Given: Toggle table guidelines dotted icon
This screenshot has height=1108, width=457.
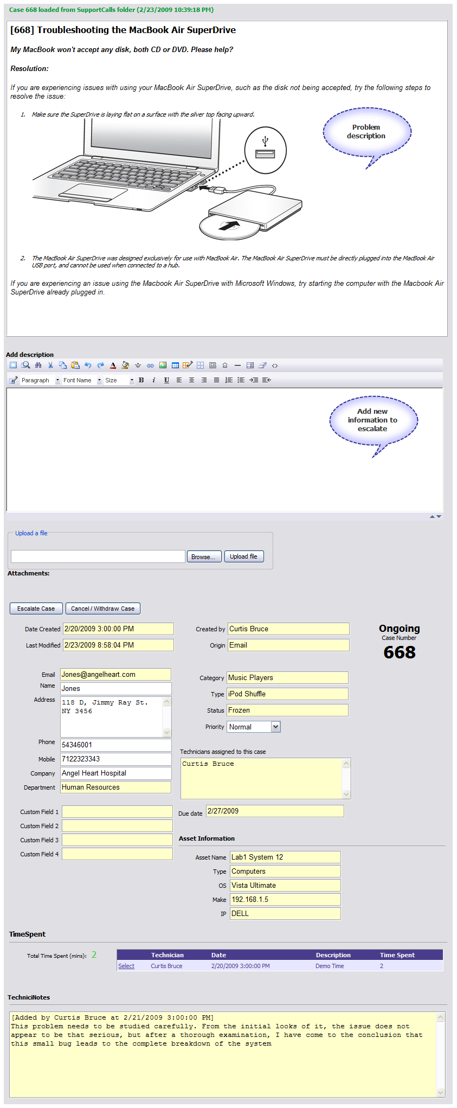Looking at the screenshot, I should tap(200, 365).
